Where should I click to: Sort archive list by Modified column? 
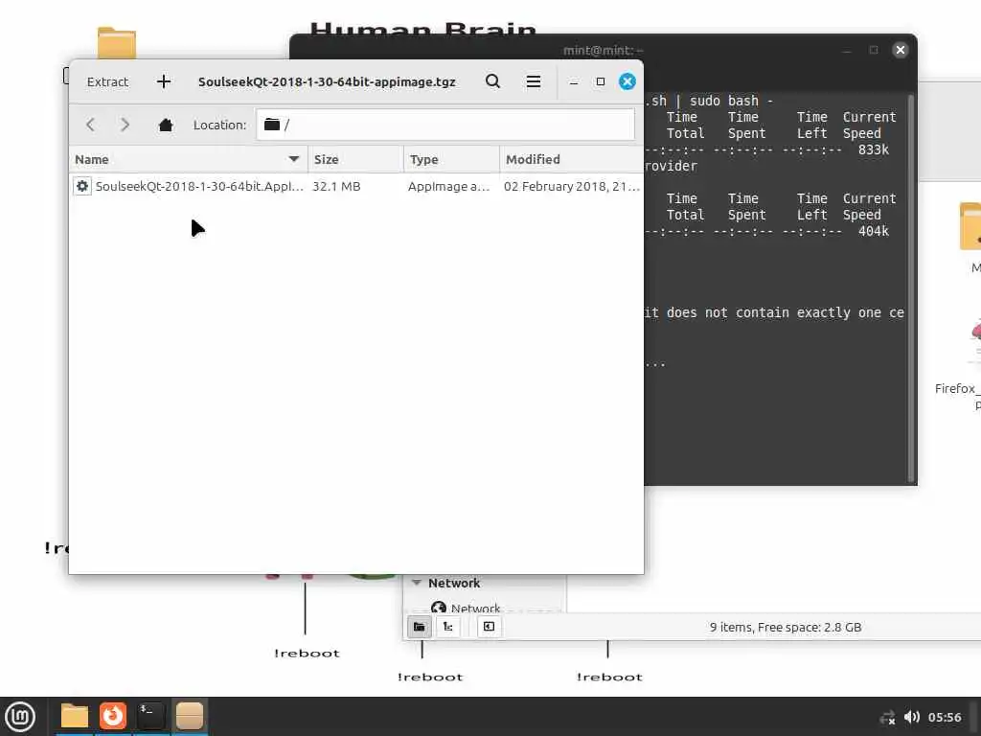[x=571, y=160]
